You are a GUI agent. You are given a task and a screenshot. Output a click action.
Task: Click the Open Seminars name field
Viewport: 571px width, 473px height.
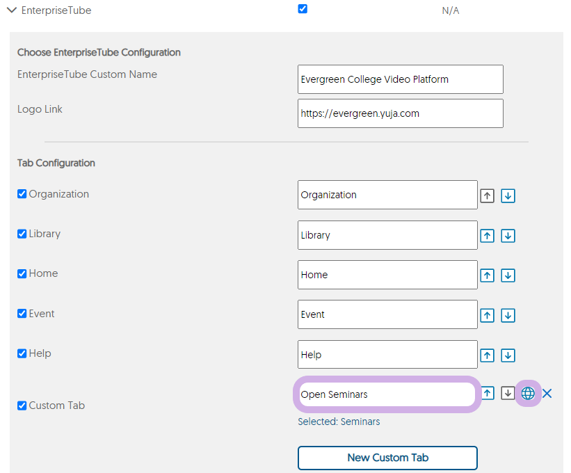(387, 394)
